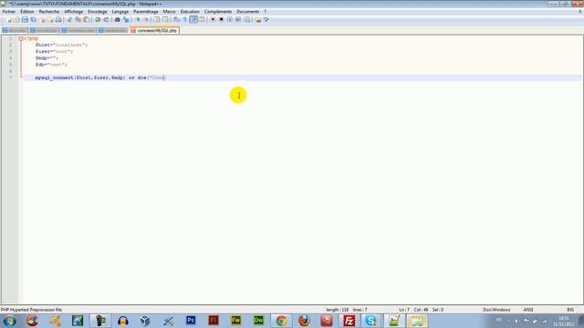
Task: Open the Documents menu
Action: coord(247,12)
